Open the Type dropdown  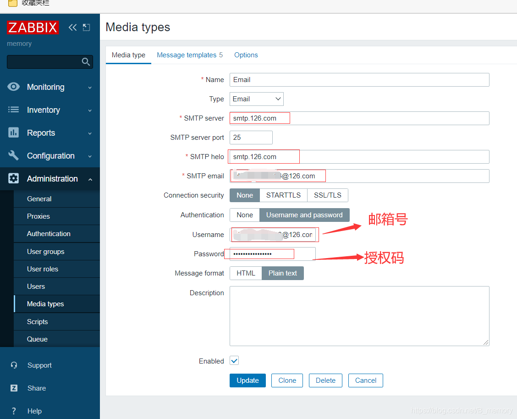coord(257,99)
